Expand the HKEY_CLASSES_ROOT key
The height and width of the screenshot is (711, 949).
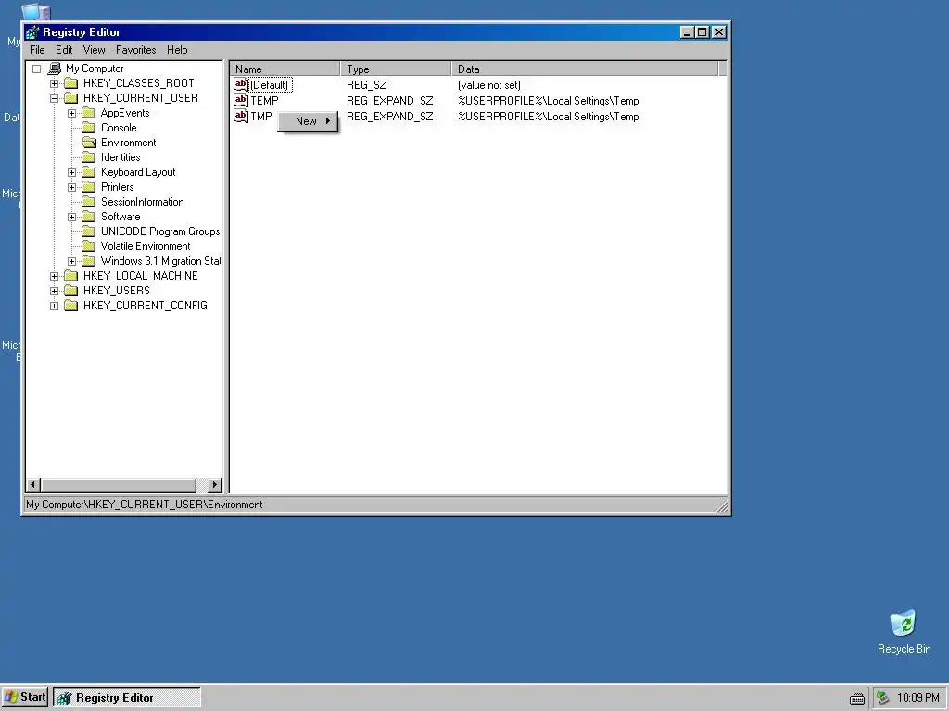pyautogui.click(x=54, y=83)
